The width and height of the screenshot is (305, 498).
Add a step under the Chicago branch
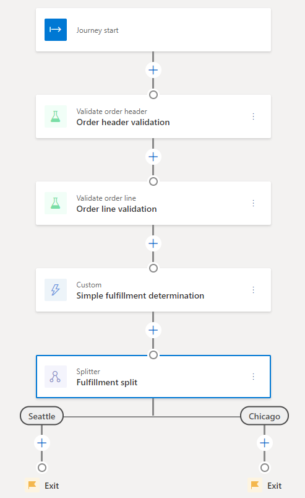(265, 443)
